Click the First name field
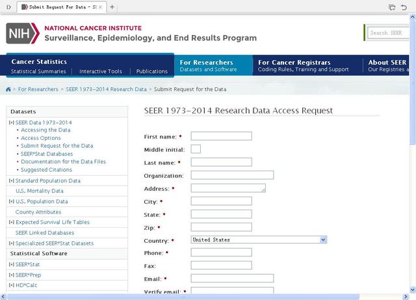This screenshot has height=300, width=416. click(221, 136)
